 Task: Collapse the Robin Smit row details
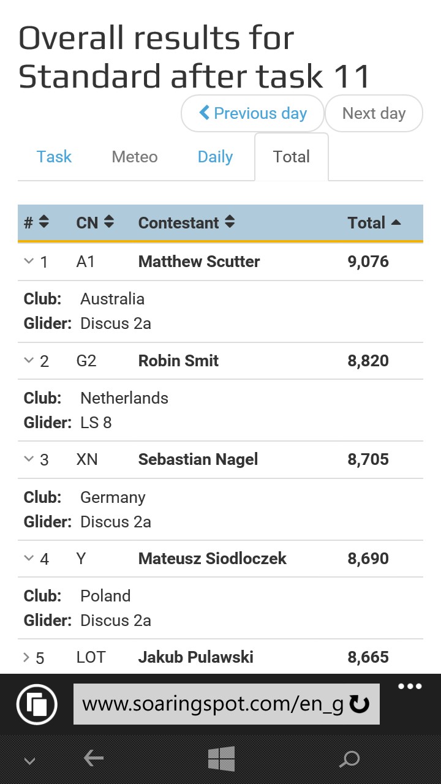[28, 360]
